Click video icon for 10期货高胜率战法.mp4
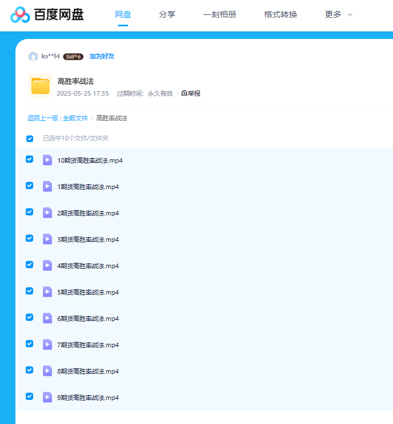This screenshot has width=393, height=424. pos(47,160)
